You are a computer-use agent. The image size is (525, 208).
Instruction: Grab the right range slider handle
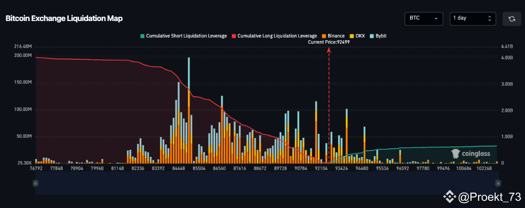(498, 183)
